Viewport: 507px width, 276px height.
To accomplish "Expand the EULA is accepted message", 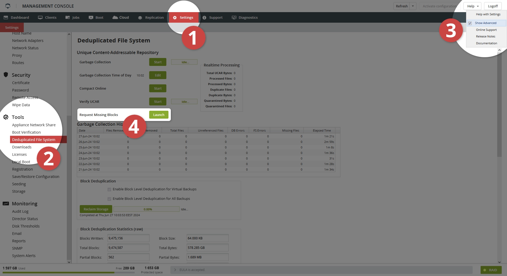I will tap(175, 270).
